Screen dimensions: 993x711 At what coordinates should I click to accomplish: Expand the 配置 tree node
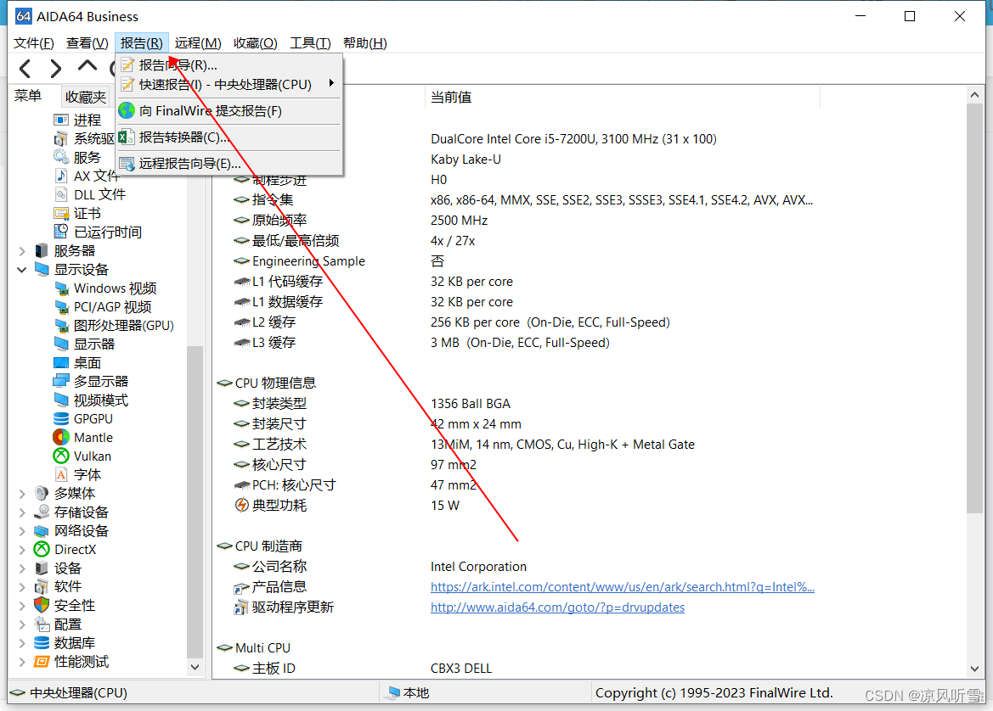coord(22,624)
